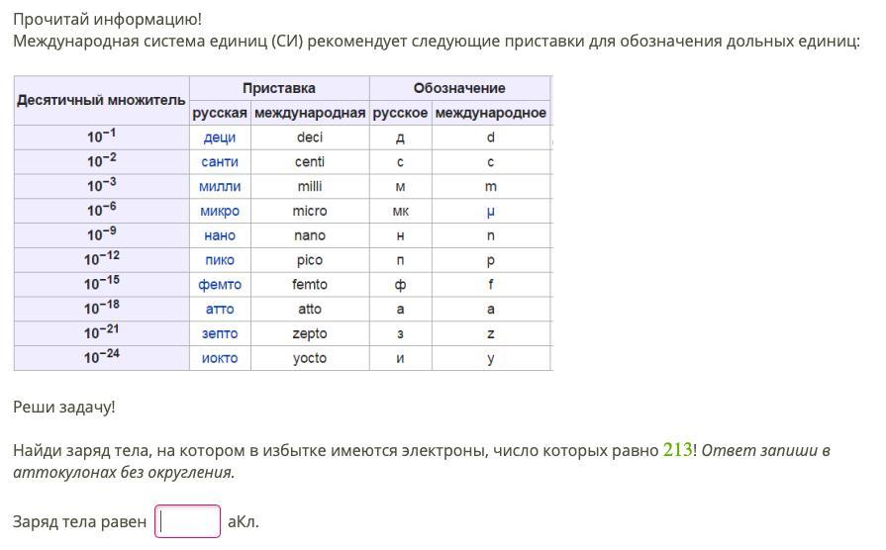Select the 'atto' international prefix cell
Screen dimensions: 886x550
click(310, 309)
